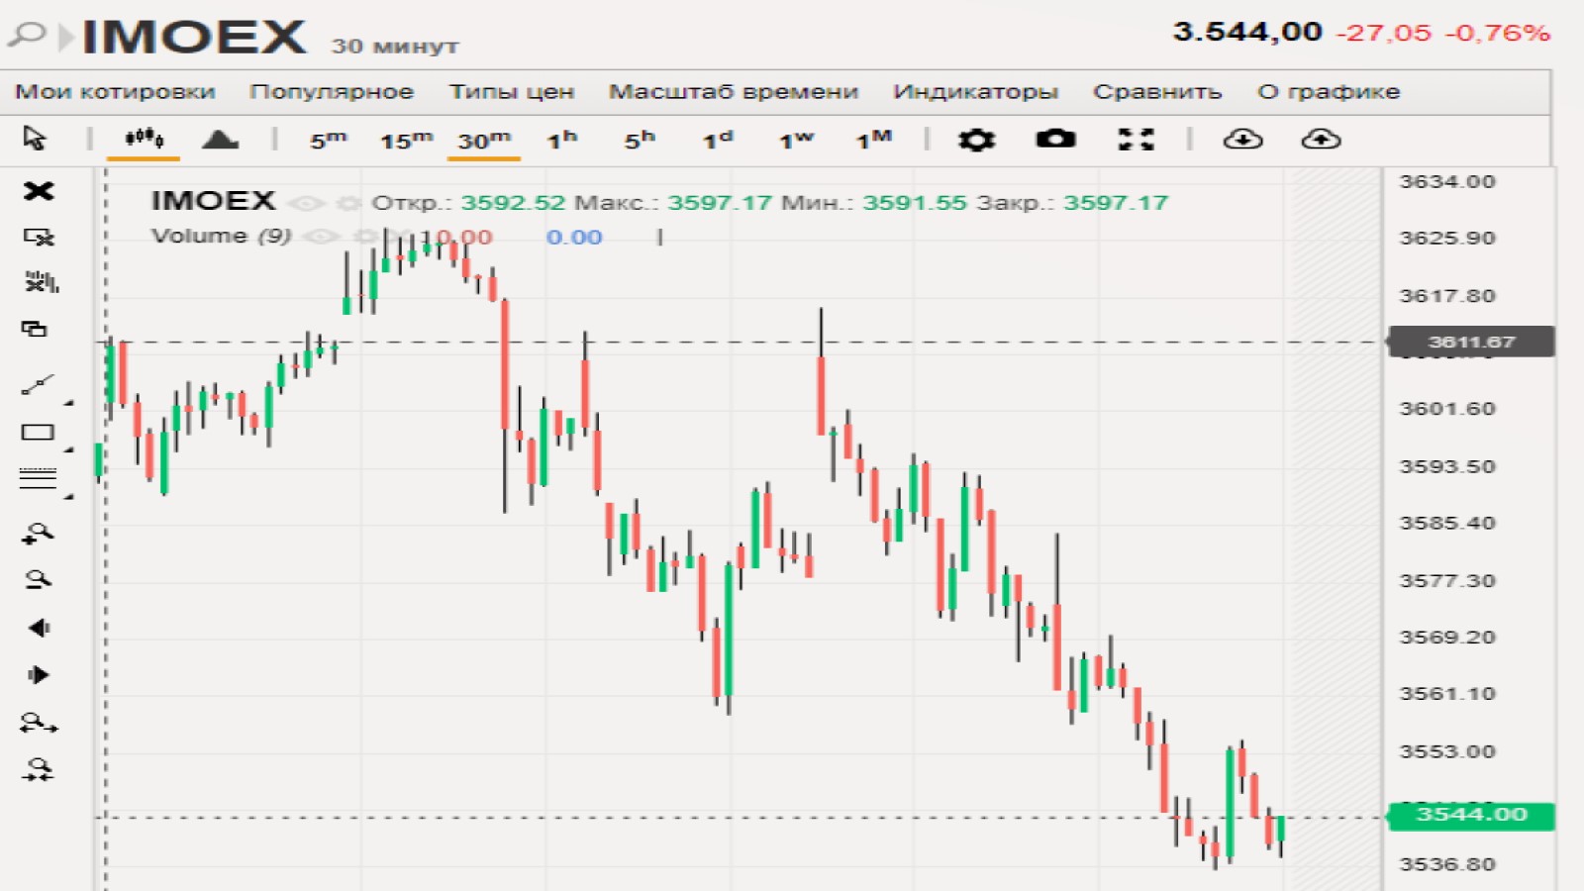Select 1 month timeframe
This screenshot has width=1584, height=891.
874,140
